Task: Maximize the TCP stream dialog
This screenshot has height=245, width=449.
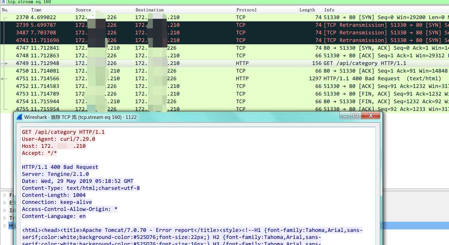Action: coord(355,116)
